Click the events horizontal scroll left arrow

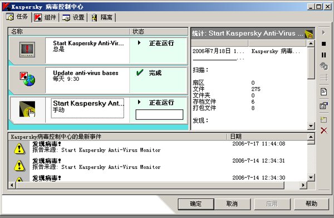pos(12,185)
